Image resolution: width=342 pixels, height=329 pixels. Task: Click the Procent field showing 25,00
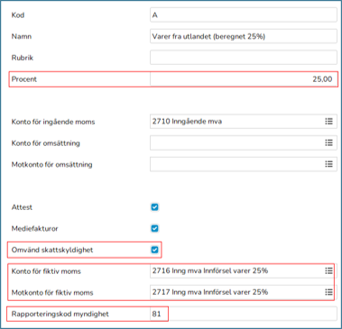point(244,79)
